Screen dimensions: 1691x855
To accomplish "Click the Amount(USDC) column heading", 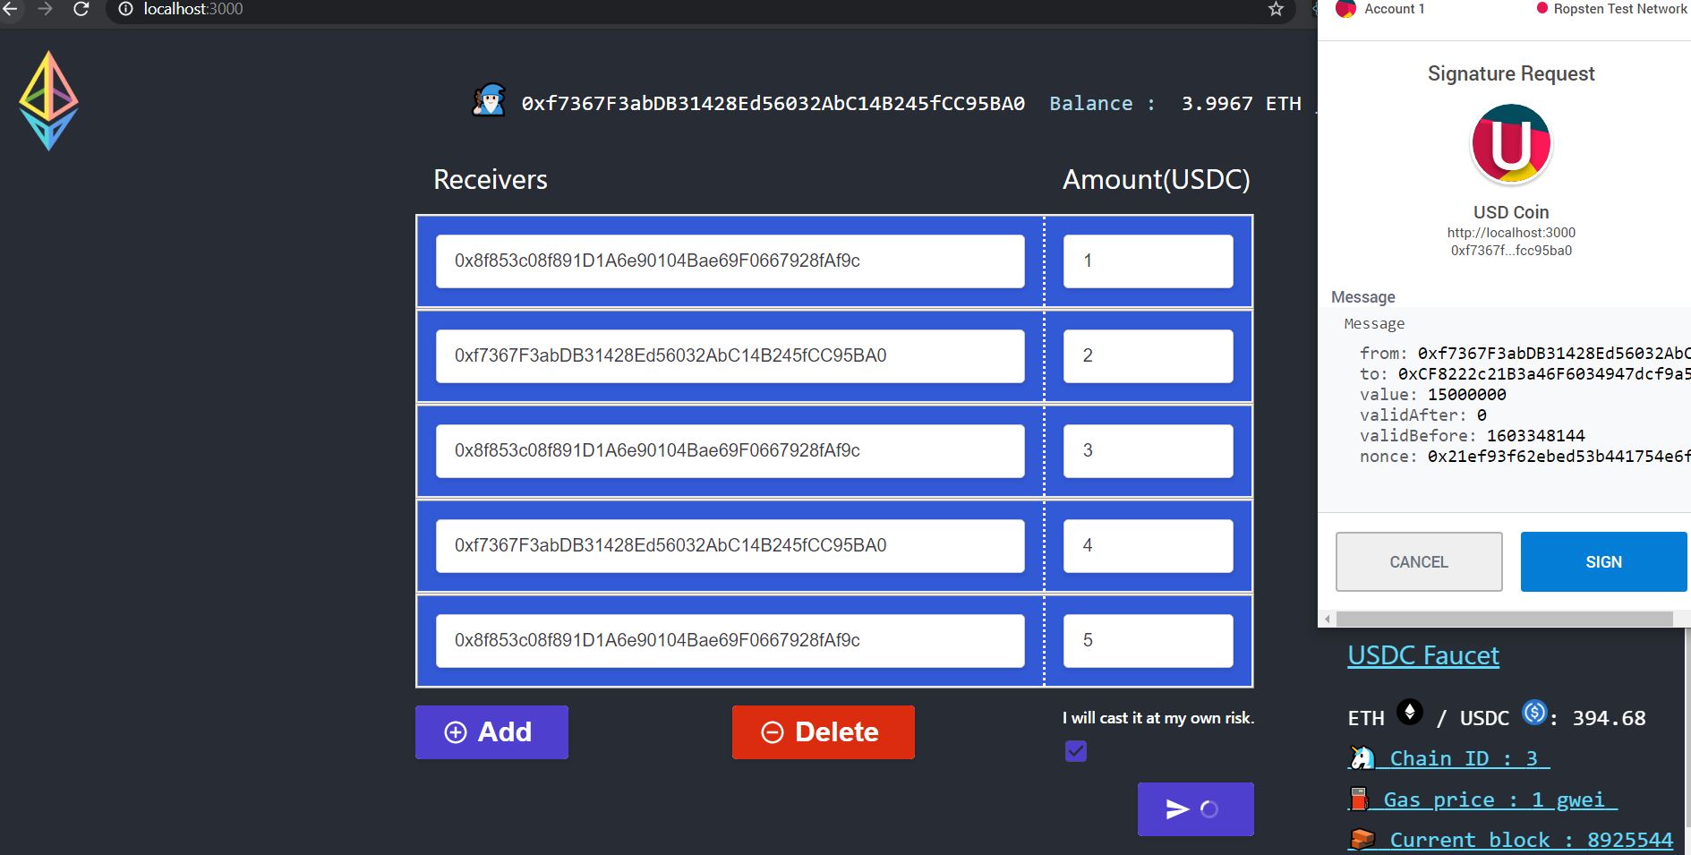I will point(1157,180).
